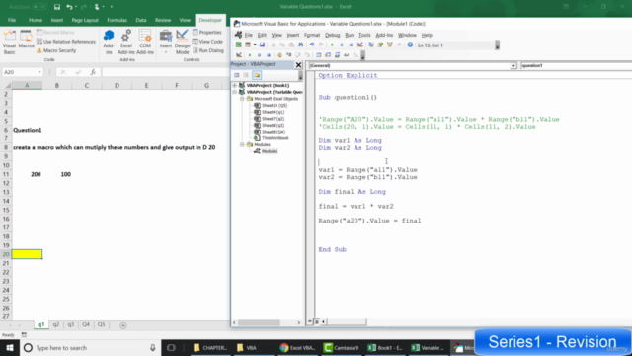Open the VBA Format menu
The height and width of the screenshot is (356, 632).
(312, 35)
